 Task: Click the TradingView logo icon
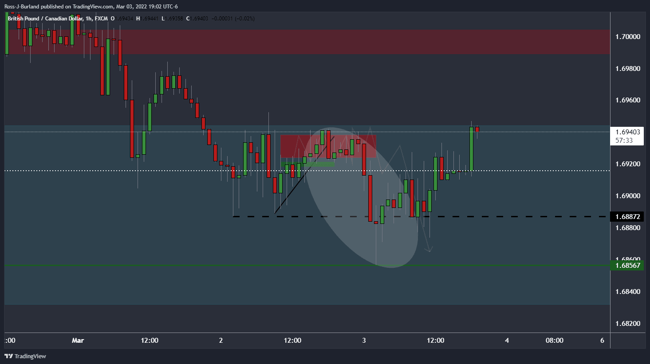pyautogui.click(x=8, y=356)
